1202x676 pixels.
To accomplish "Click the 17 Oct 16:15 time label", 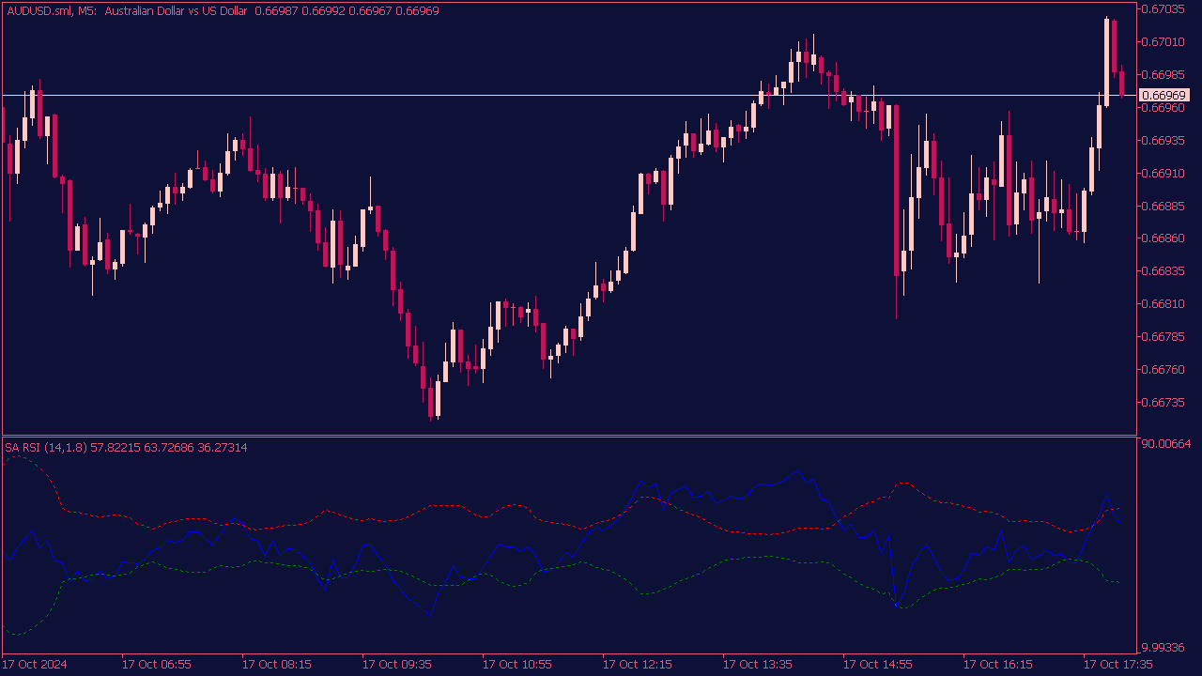I will point(997,664).
